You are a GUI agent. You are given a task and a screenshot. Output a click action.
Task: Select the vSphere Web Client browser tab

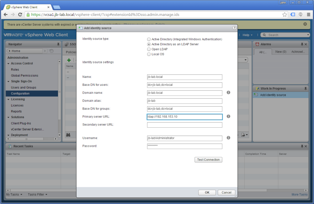point(28,7)
